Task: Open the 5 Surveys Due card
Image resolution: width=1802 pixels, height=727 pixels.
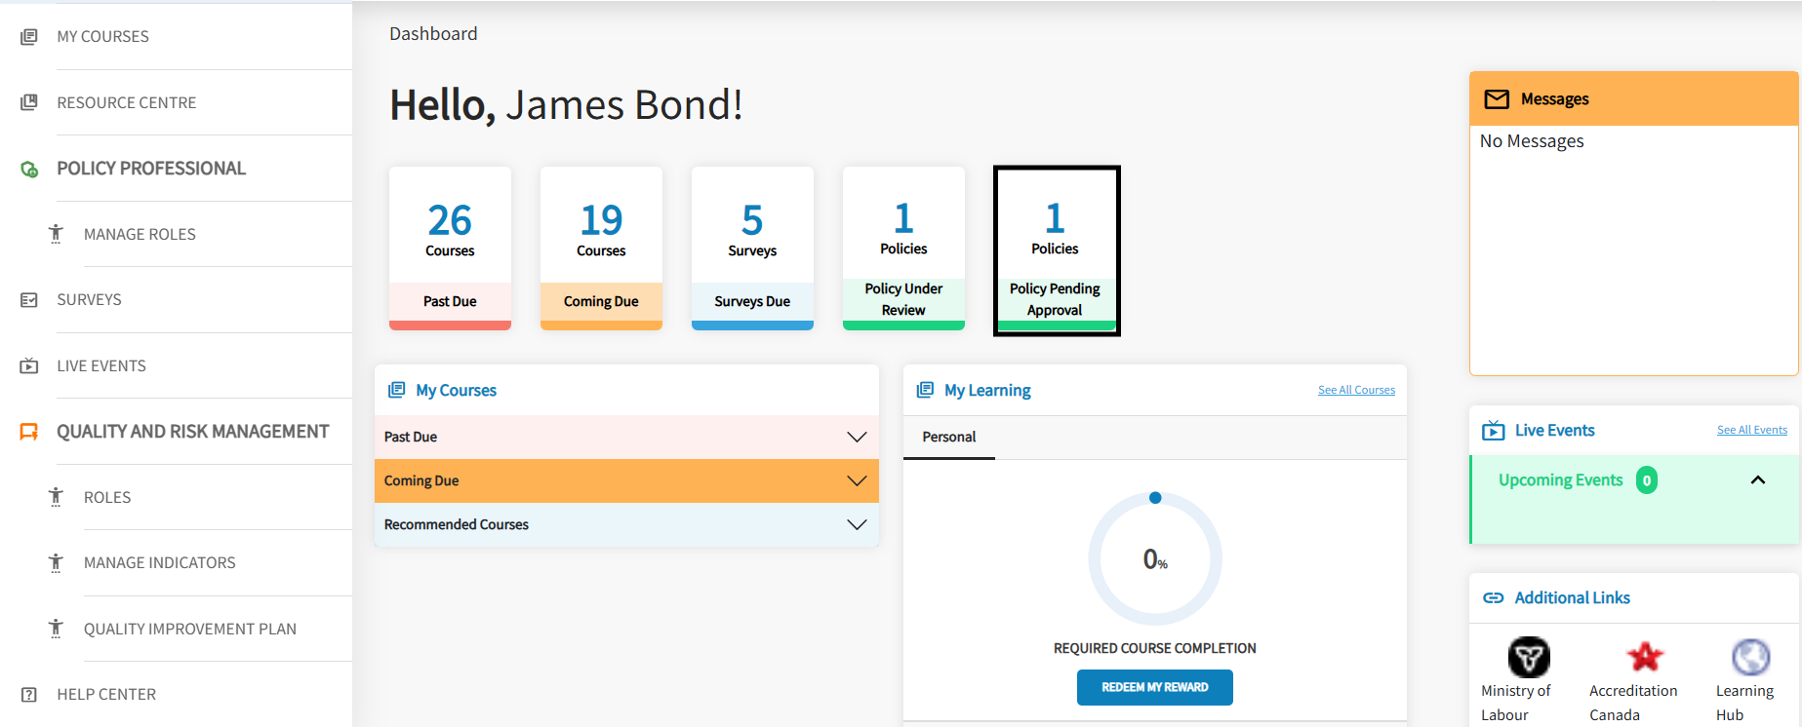Action: coord(752,249)
